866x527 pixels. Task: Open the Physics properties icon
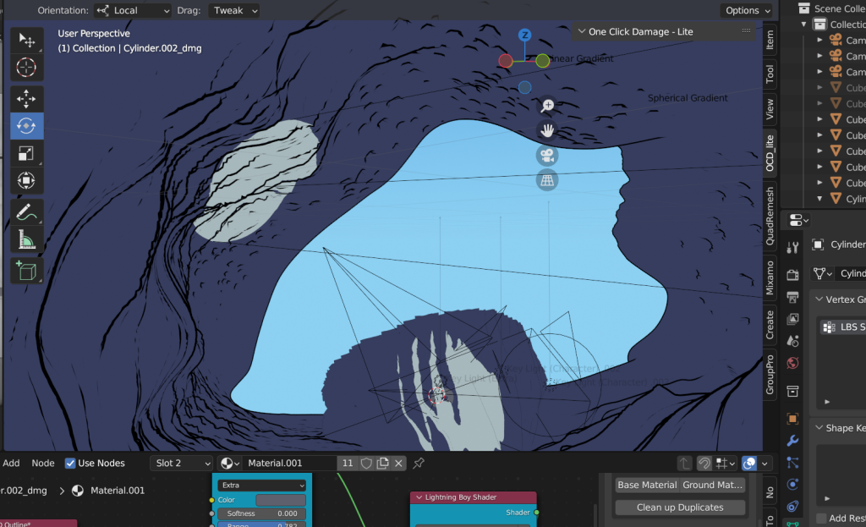[x=792, y=485]
